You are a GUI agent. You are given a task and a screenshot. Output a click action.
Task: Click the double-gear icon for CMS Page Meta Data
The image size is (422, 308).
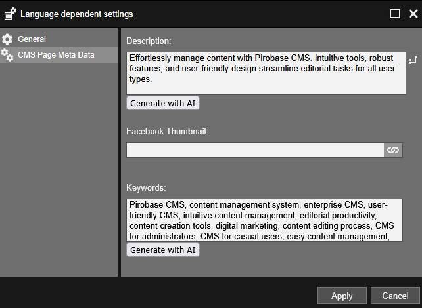[7, 55]
